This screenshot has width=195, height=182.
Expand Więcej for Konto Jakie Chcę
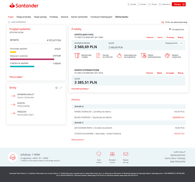click(x=180, y=37)
